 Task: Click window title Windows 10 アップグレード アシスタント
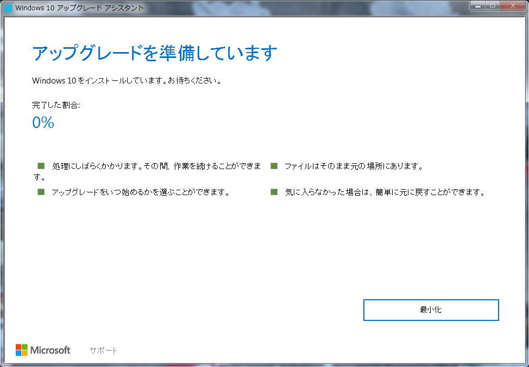point(80,8)
